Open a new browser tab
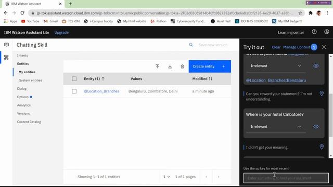This screenshot has width=333, height=187. (70, 4)
